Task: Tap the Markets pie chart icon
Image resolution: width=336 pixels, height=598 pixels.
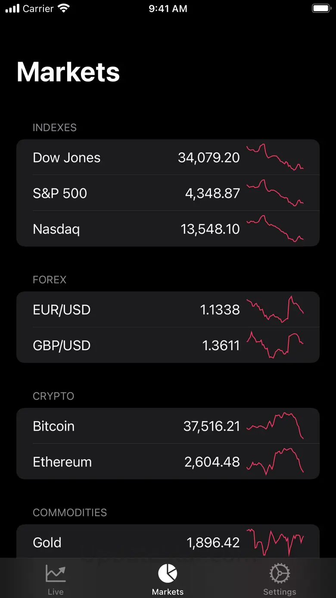Action: (x=168, y=573)
